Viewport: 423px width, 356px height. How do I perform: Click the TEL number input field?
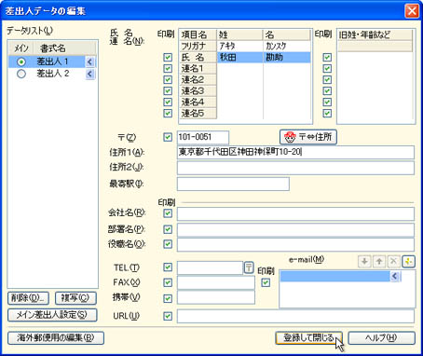(210, 267)
